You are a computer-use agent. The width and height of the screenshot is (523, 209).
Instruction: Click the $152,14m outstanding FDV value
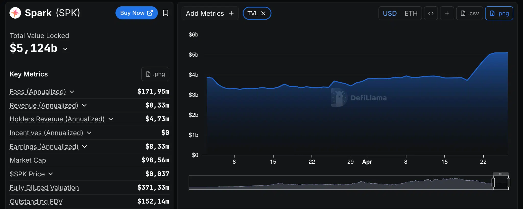(153, 201)
